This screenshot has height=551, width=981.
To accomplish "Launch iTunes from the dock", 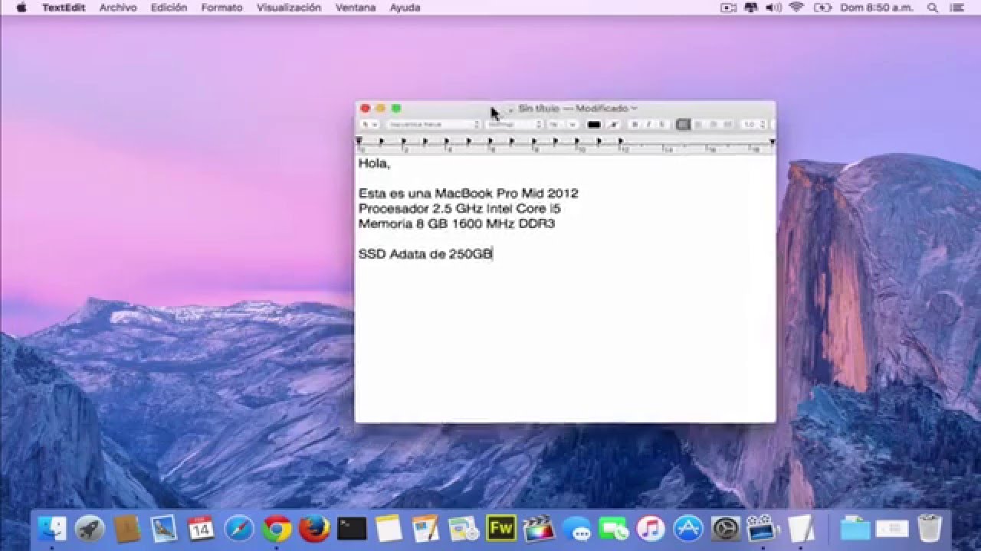I will 651,528.
